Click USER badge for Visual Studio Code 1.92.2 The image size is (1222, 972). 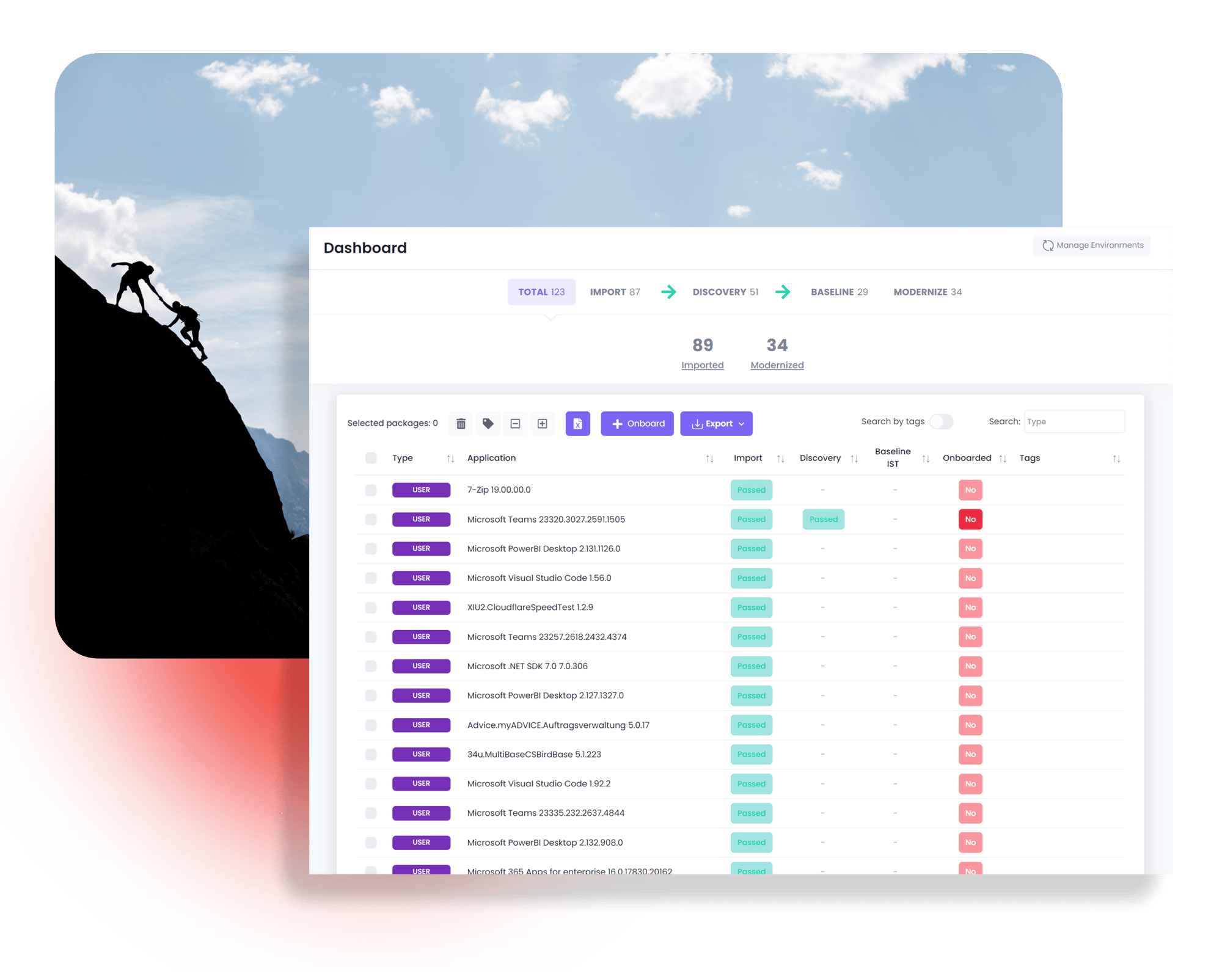[x=421, y=783]
